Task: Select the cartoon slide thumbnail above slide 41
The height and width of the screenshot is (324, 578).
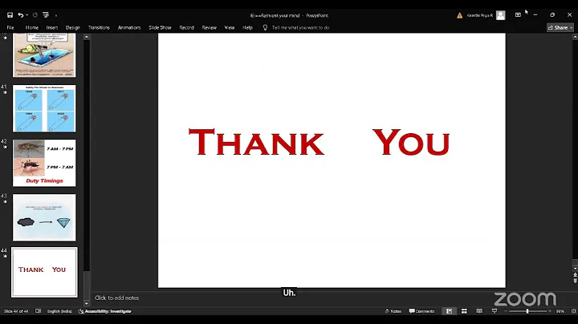Action: click(x=44, y=55)
